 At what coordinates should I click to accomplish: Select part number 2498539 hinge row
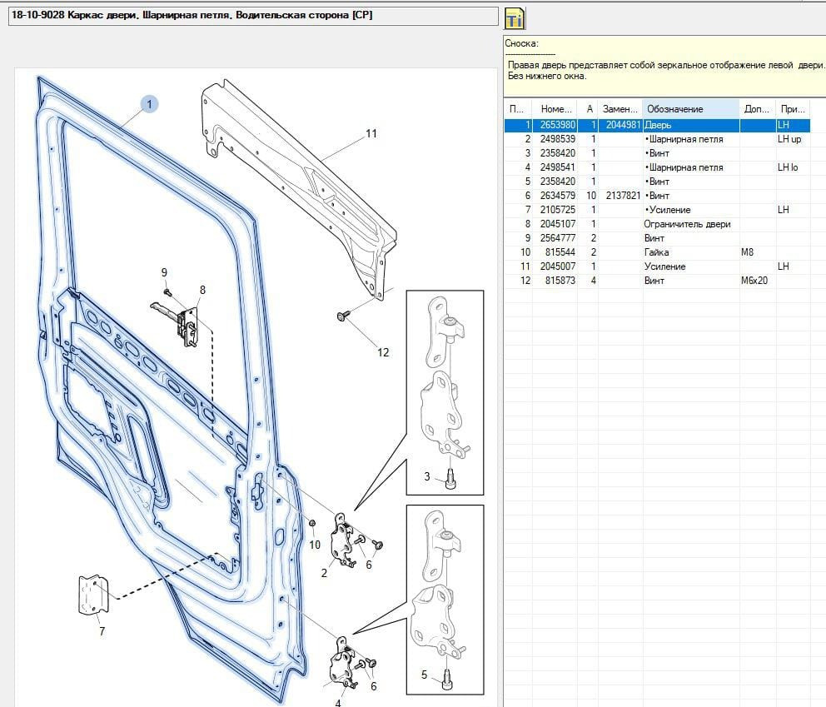[557, 139]
